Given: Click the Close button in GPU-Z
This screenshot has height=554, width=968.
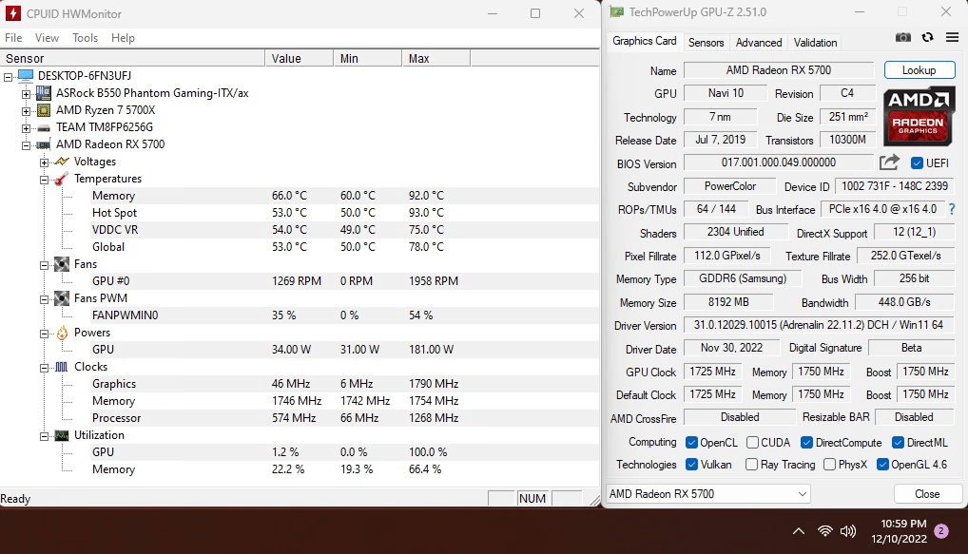Looking at the screenshot, I should point(927,493).
